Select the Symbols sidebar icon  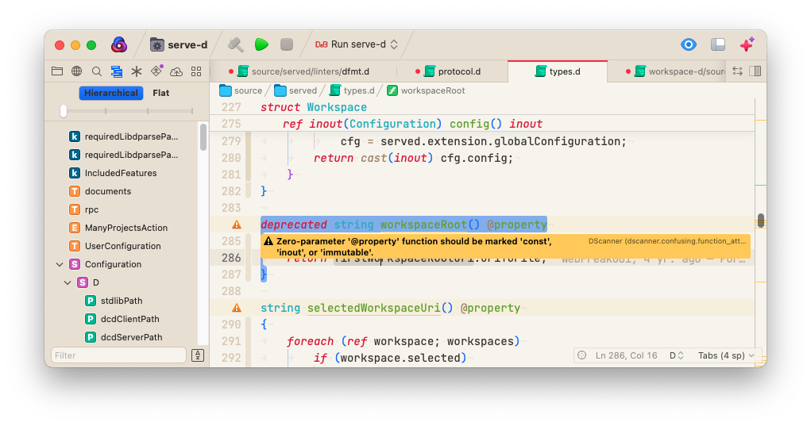coord(117,71)
